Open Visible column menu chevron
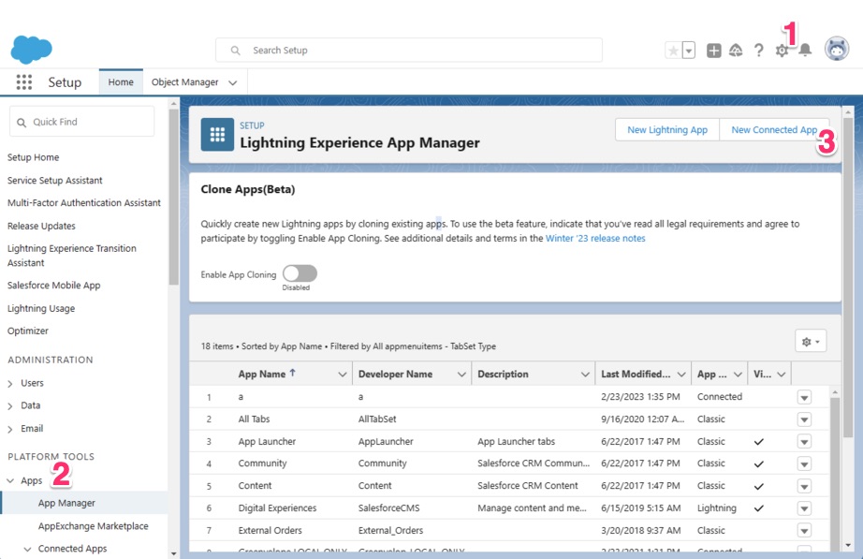 [781, 375]
